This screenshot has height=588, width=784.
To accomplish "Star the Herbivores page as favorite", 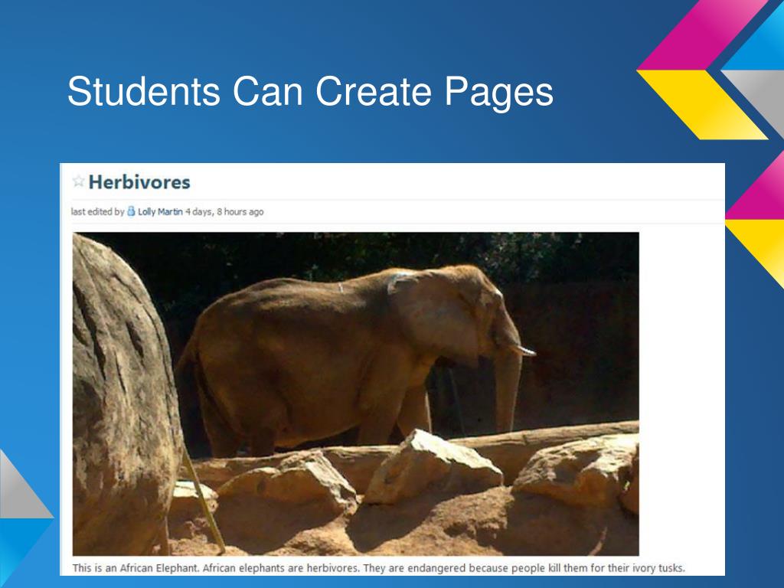I will (x=78, y=181).
